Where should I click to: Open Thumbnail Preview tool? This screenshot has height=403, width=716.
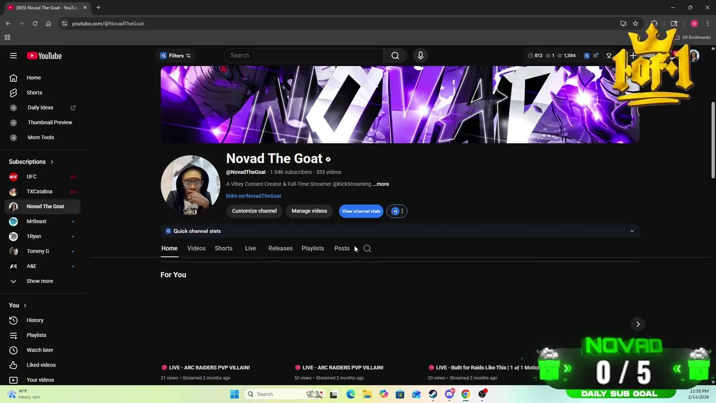point(43,122)
